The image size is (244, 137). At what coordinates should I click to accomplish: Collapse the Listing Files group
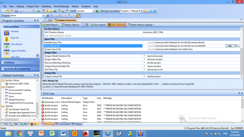coord(43,73)
